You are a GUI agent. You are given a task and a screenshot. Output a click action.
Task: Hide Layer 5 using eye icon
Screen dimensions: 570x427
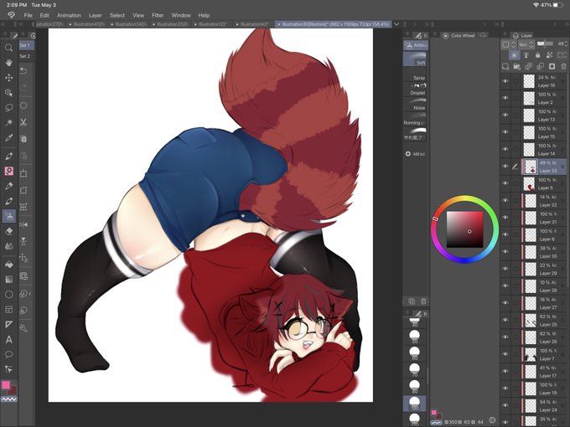[505, 183]
